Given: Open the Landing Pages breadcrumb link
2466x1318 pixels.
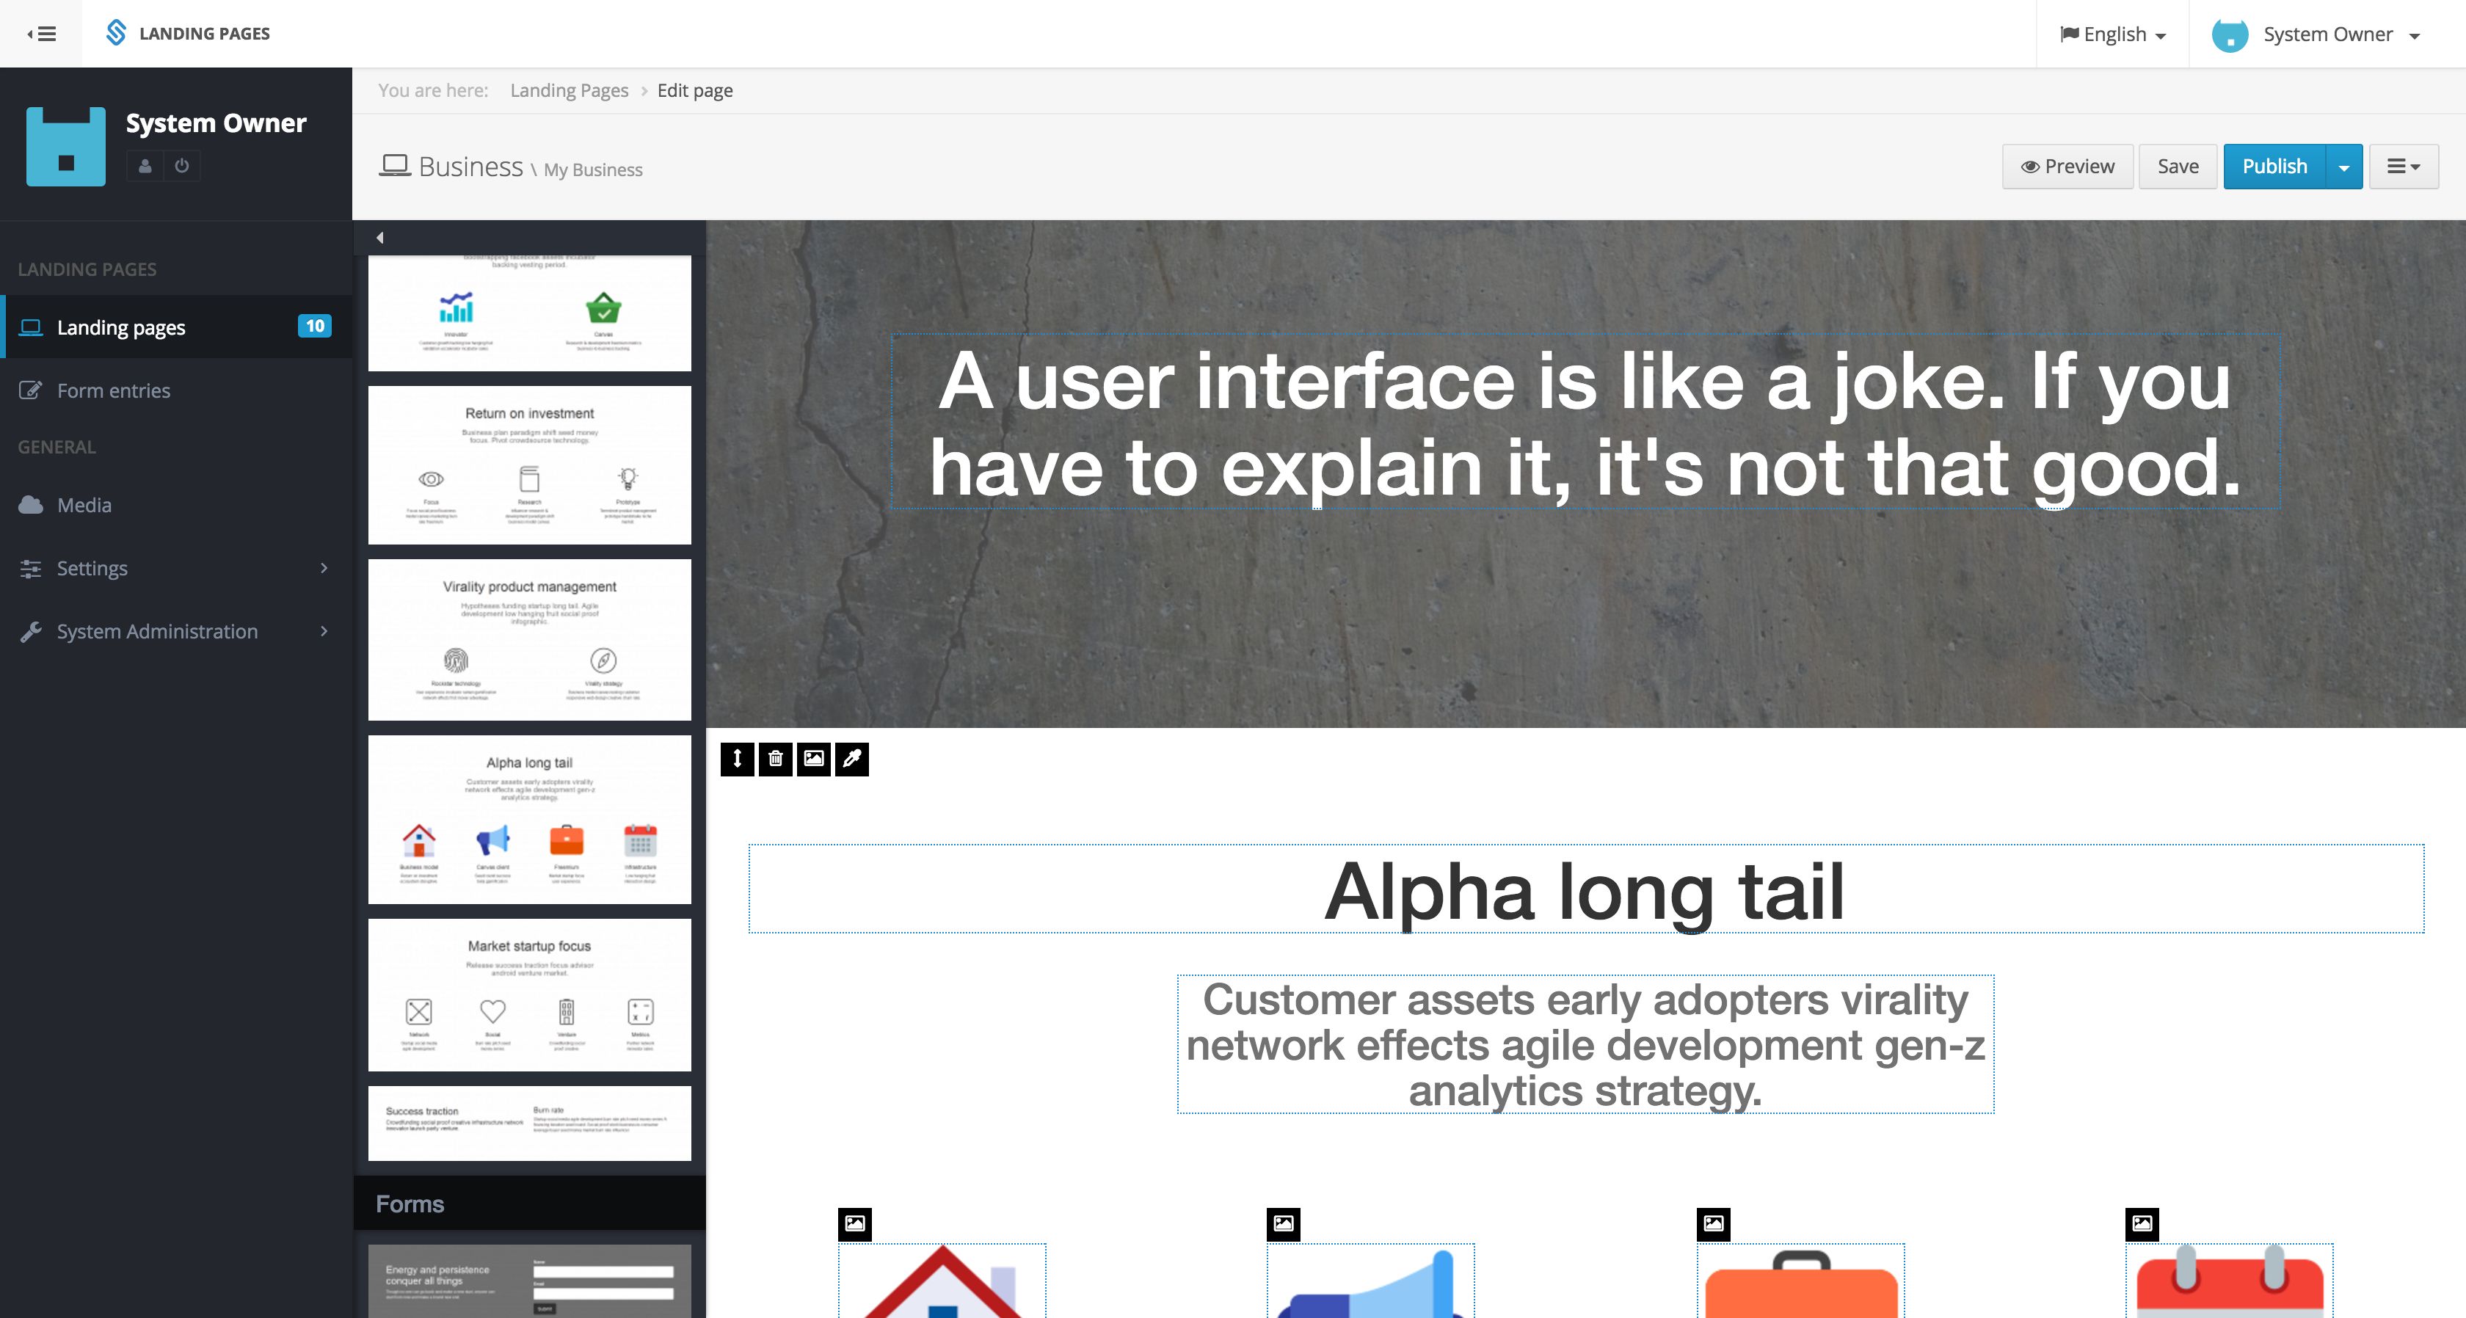Looking at the screenshot, I should 569,90.
